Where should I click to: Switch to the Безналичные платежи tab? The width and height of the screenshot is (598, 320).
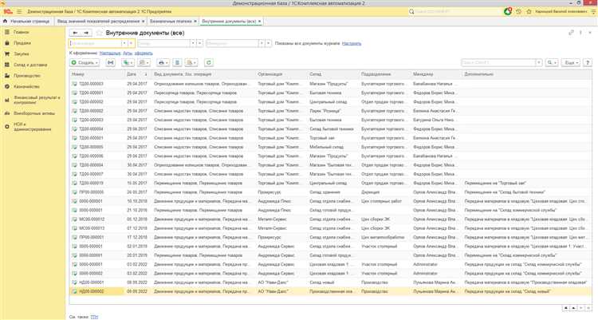(171, 22)
